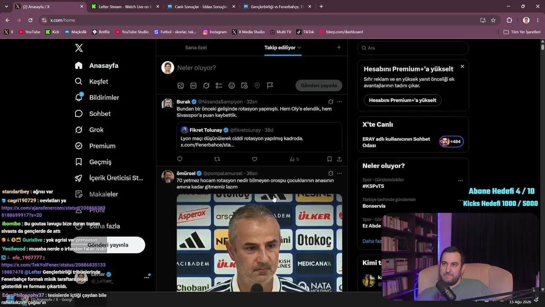The width and height of the screenshot is (545, 307).
Task: Open the Instagram bookmark
Action: pos(215,32)
